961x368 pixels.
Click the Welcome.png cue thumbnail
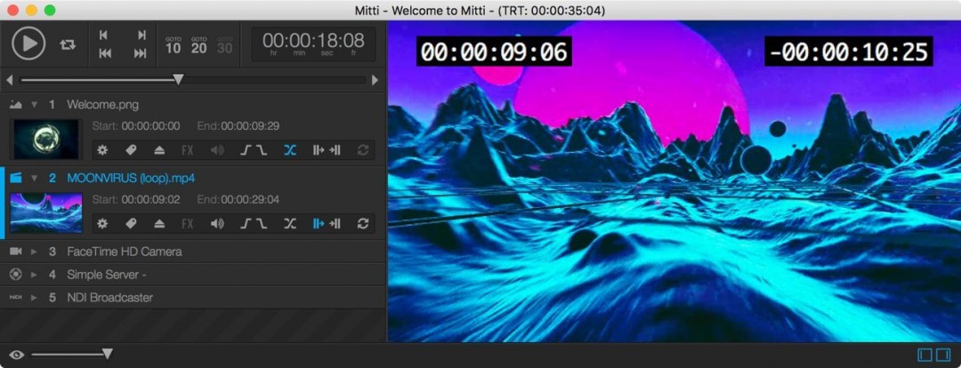pos(45,140)
